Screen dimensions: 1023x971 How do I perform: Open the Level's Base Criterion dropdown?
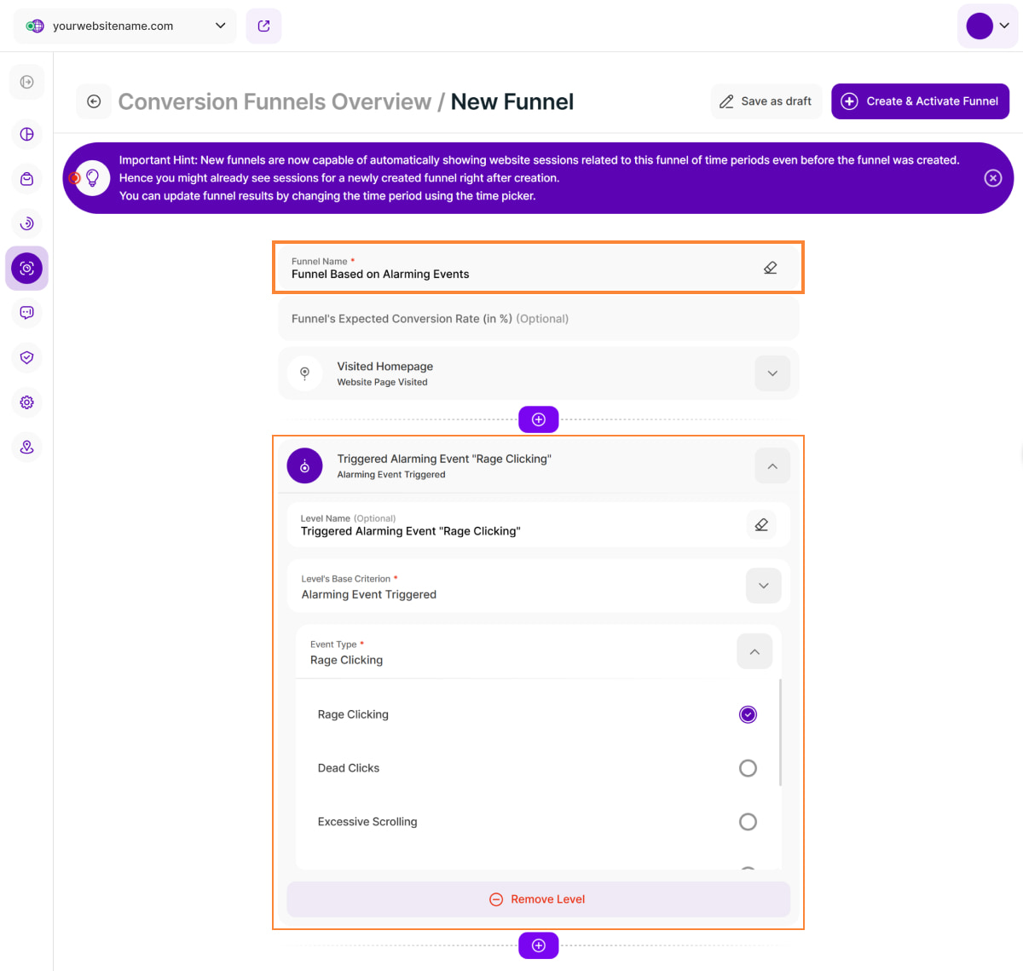[763, 586]
